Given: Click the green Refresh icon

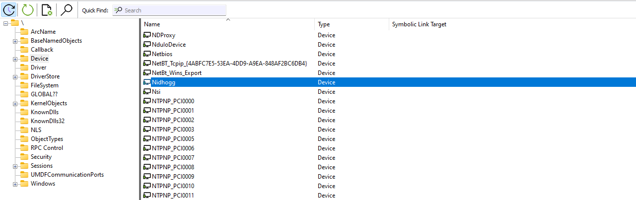Looking at the screenshot, I should coord(28,9).
